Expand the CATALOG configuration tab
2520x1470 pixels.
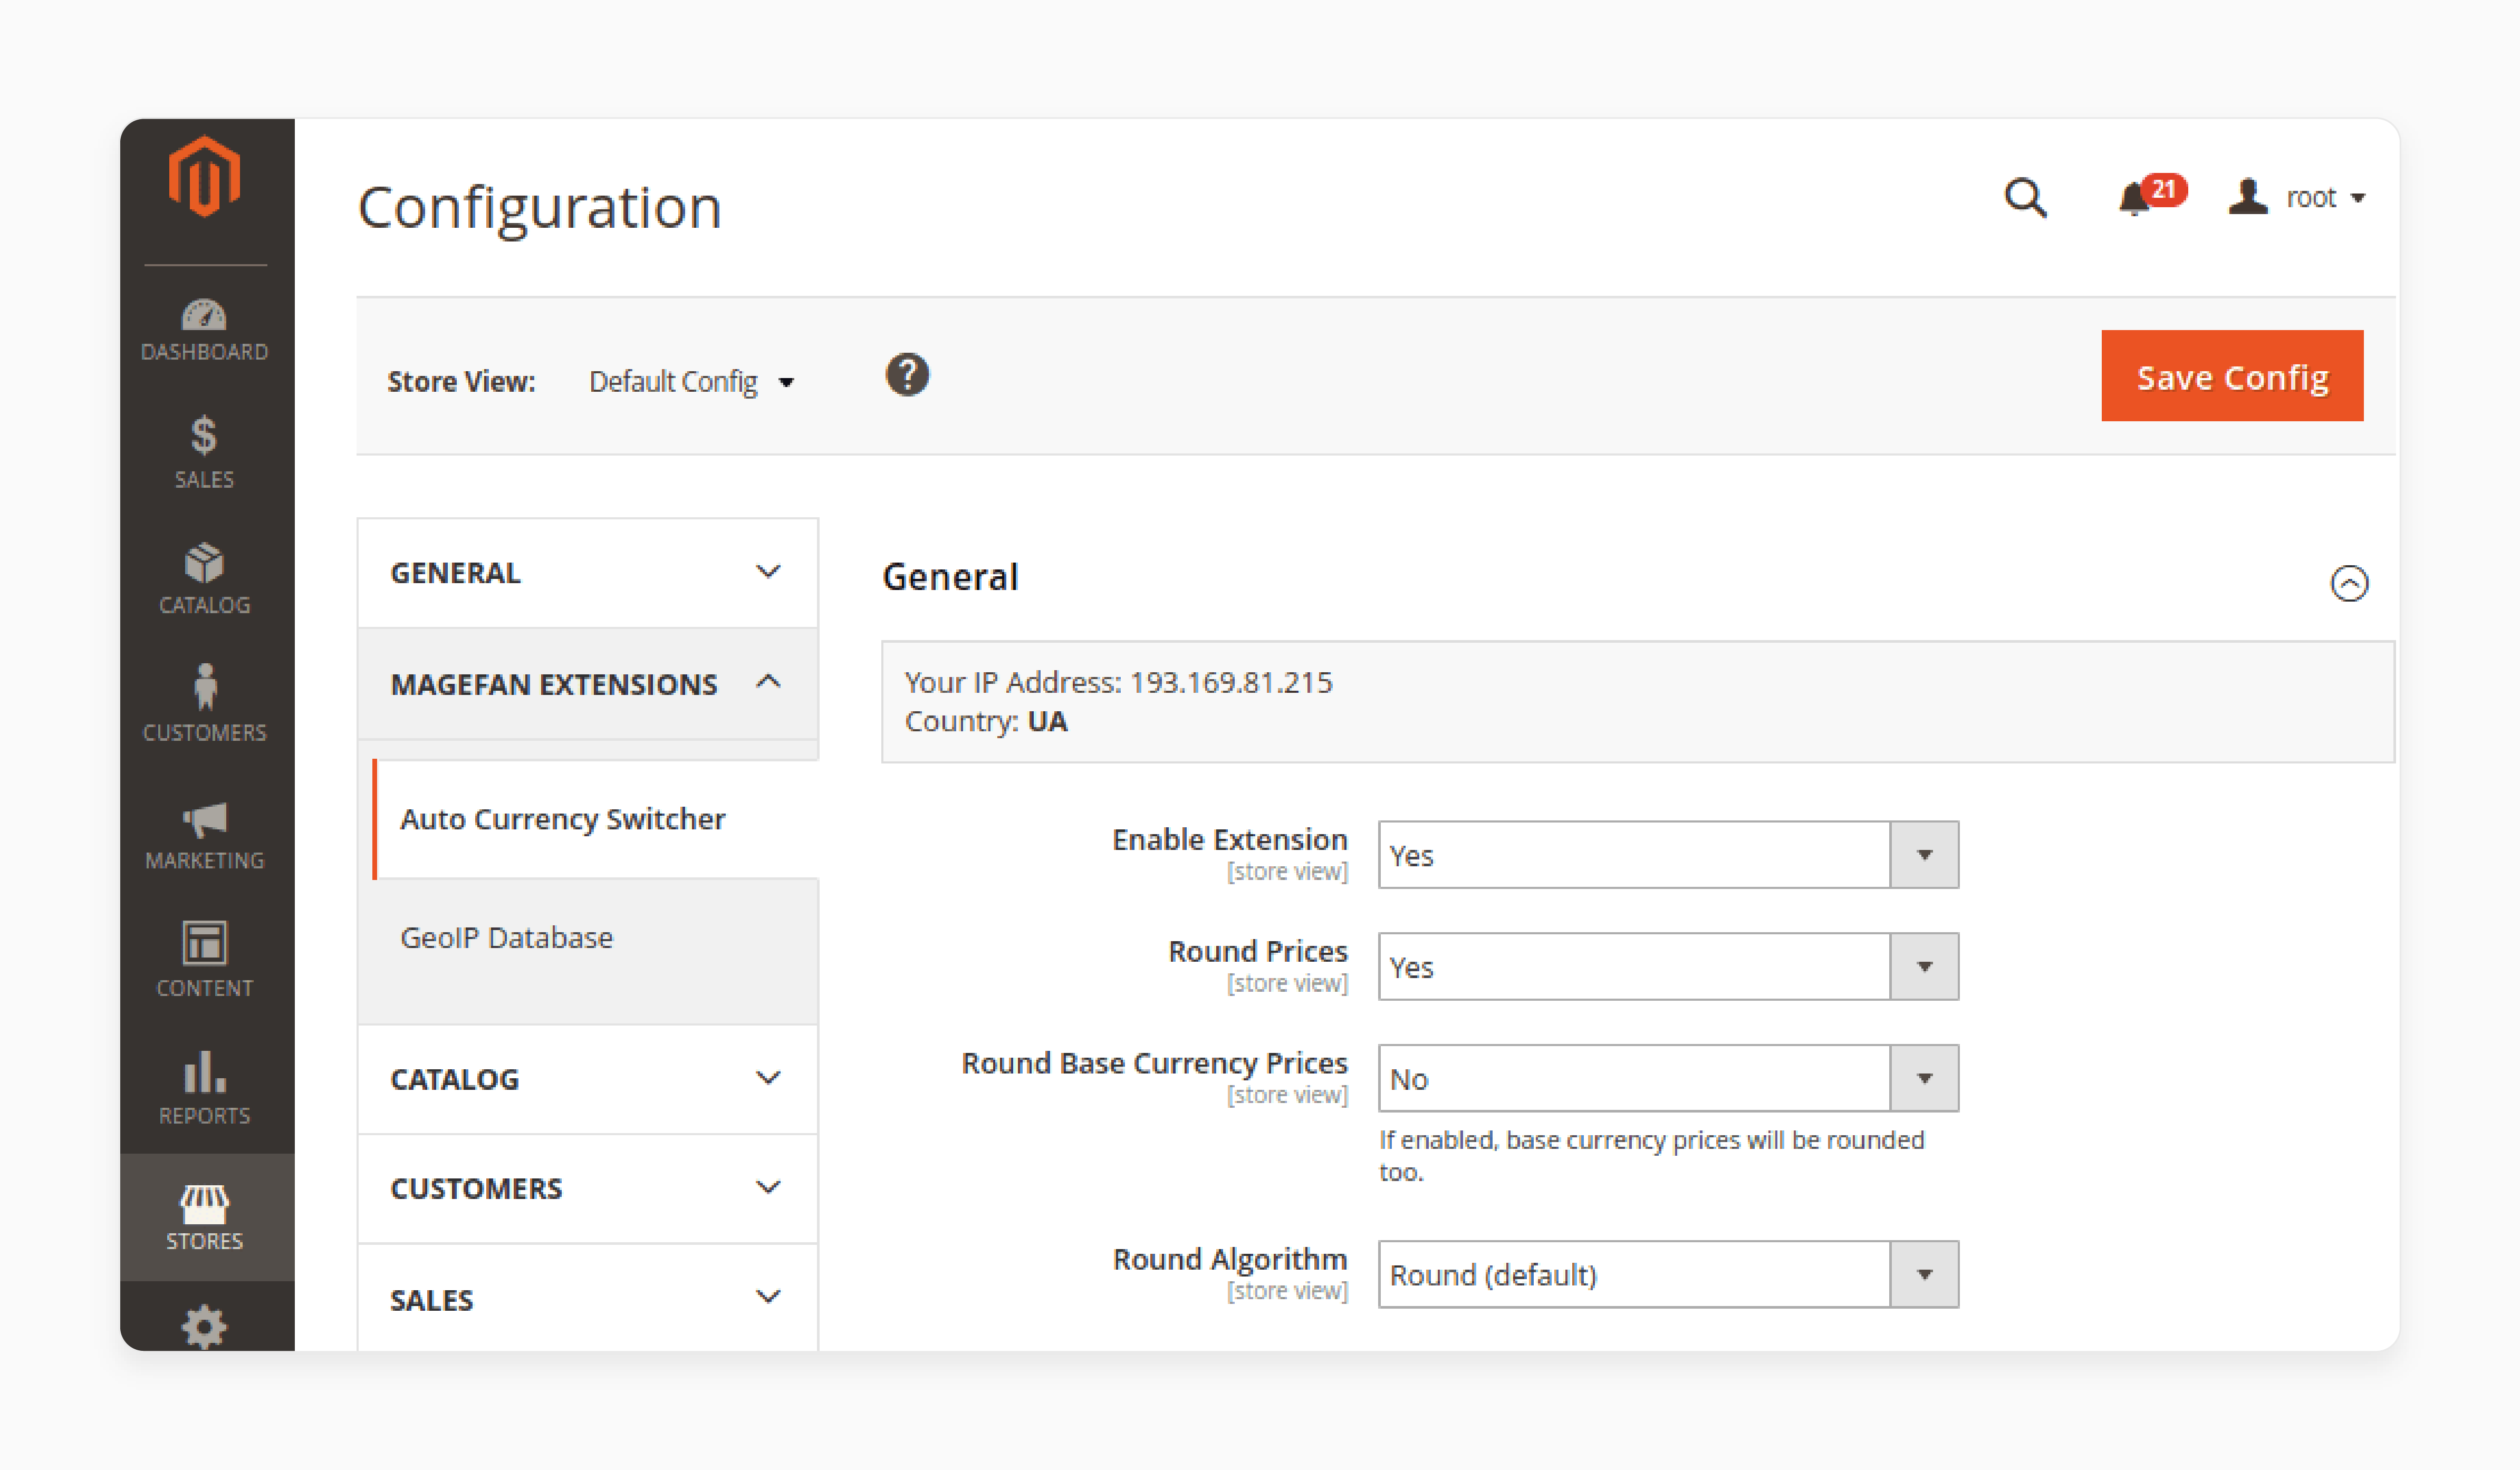point(587,1079)
